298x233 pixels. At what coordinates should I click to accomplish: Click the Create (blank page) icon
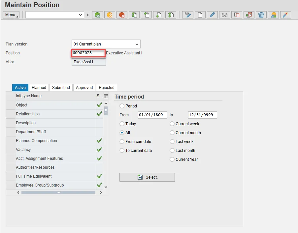(x=200, y=15)
